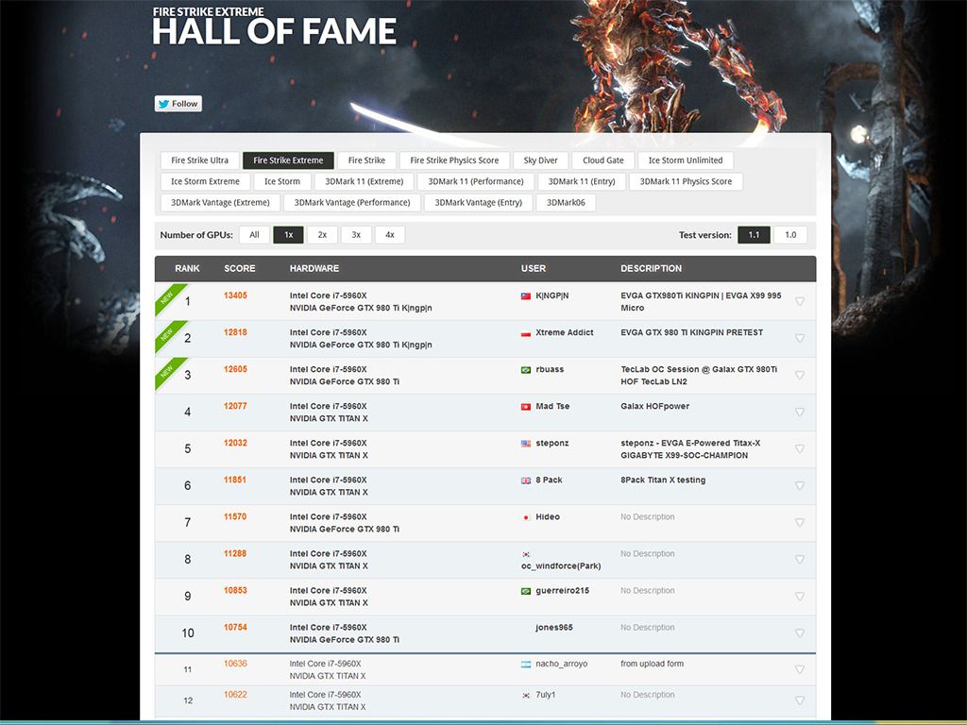
Task: Set number of GPUs filter to All
Action: [254, 235]
